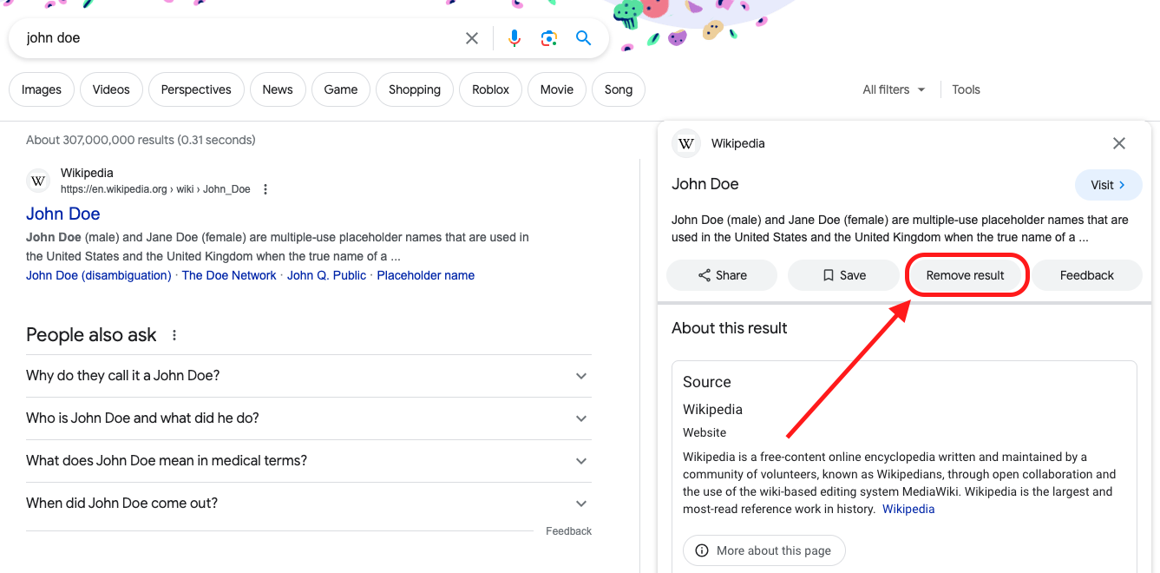Visit the Wikipedia page via the Visit button
1160x573 pixels.
[x=1108, y=185]
